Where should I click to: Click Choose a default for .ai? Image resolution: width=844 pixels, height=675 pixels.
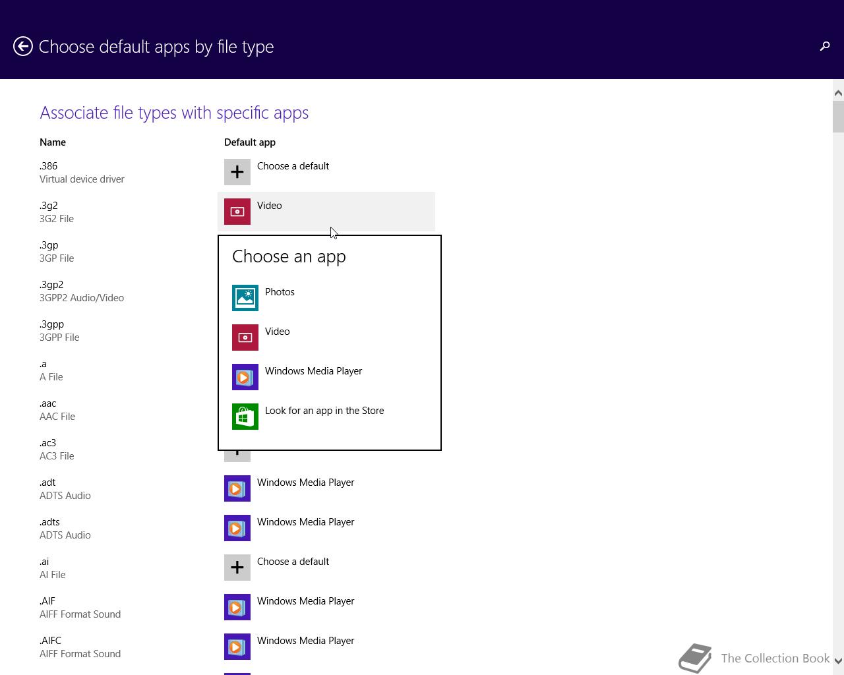(326, 568)
